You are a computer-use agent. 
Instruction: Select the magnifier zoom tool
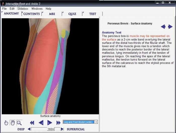point(19,123)
